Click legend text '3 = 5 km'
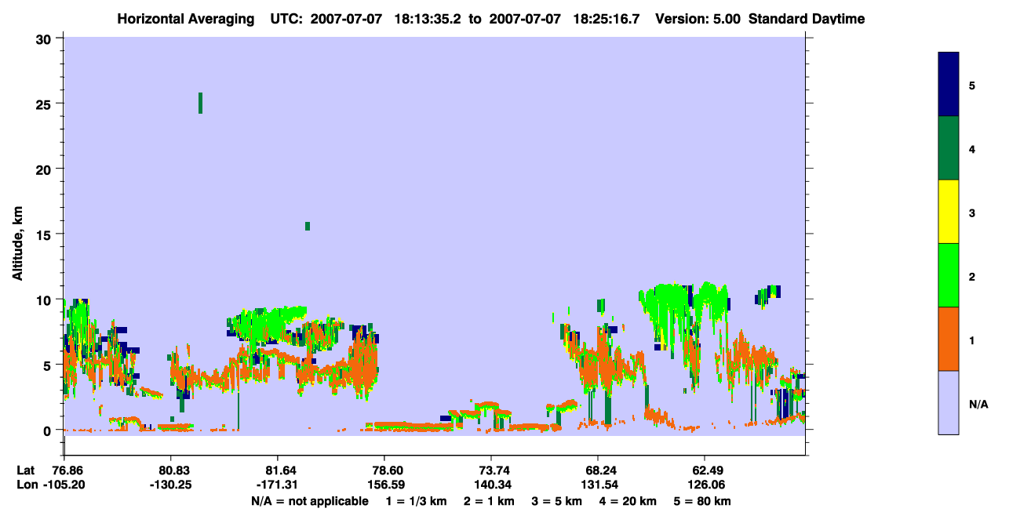1020x523 pixels. (558, 501)
